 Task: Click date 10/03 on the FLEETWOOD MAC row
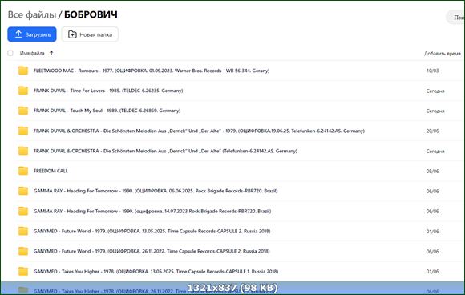click(432, 71)
